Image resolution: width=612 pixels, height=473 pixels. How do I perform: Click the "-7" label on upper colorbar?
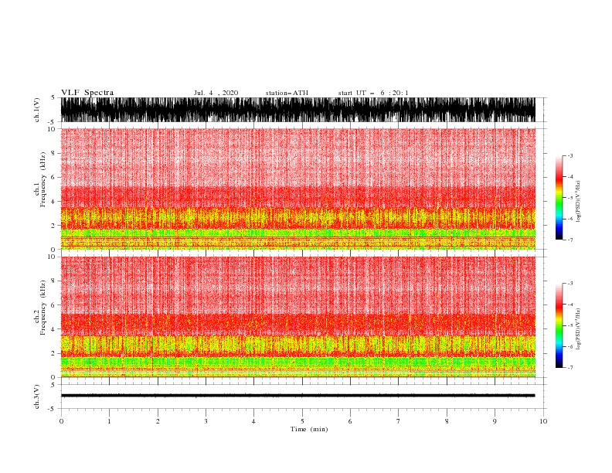click(570, 240)
